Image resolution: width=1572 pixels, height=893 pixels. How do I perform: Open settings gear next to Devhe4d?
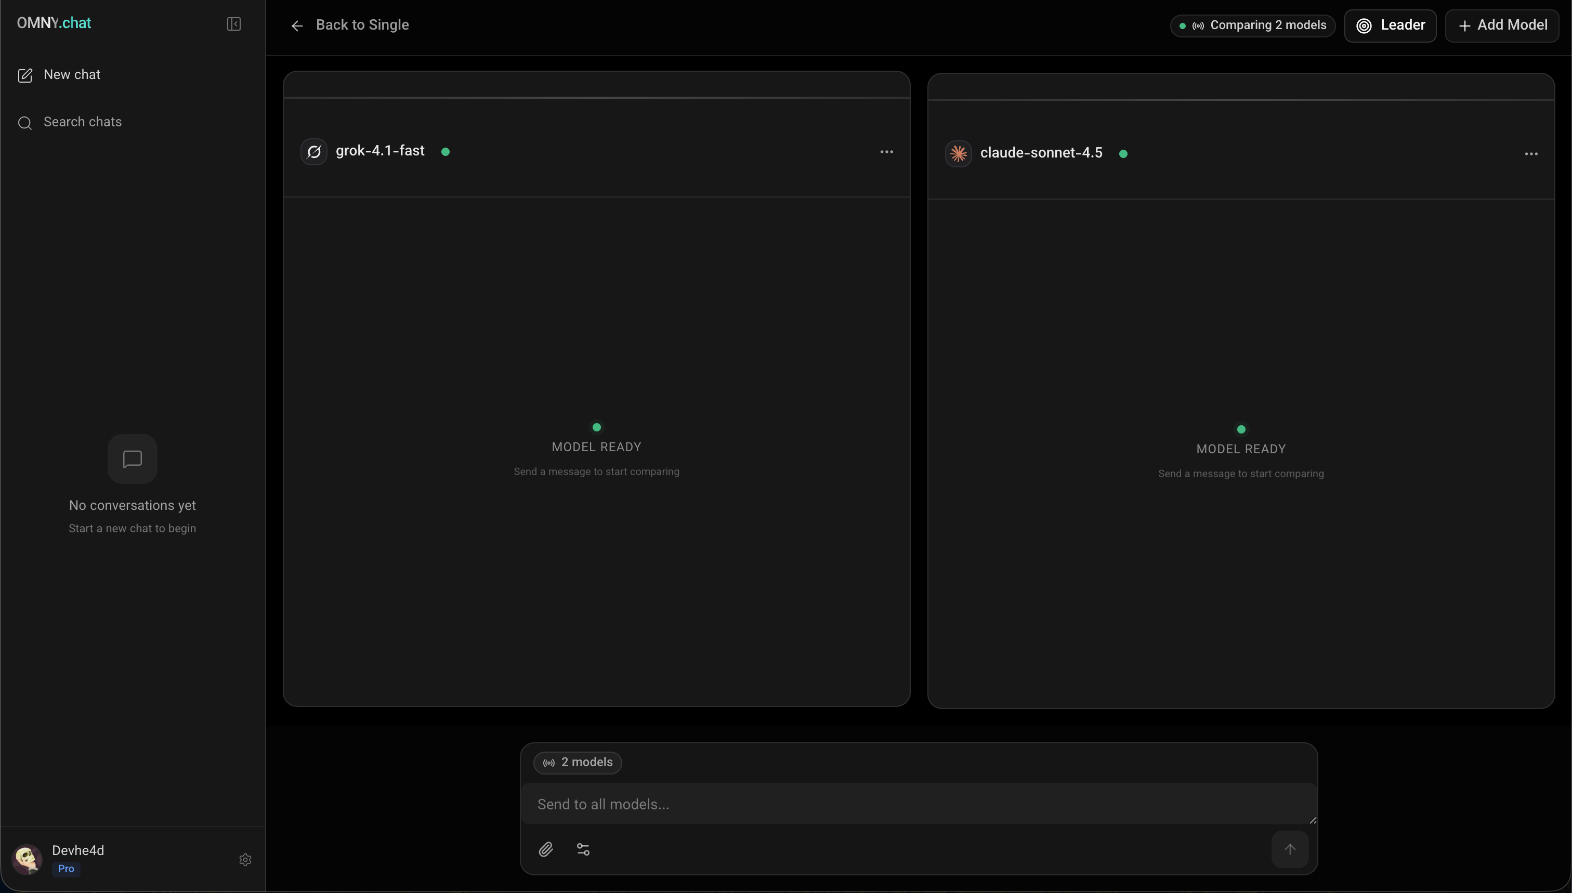click(245, 859)
